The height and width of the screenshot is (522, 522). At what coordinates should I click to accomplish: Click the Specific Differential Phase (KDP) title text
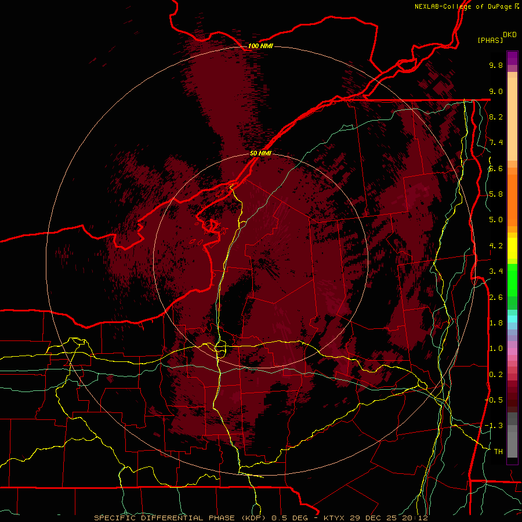(182, 518)
